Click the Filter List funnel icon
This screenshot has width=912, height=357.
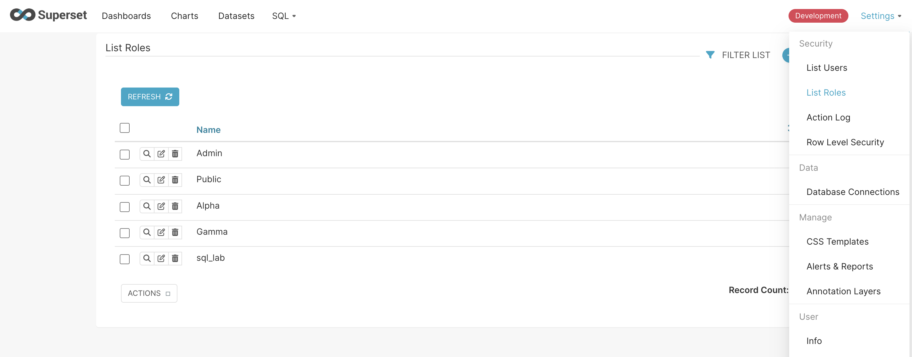[710, 55]
